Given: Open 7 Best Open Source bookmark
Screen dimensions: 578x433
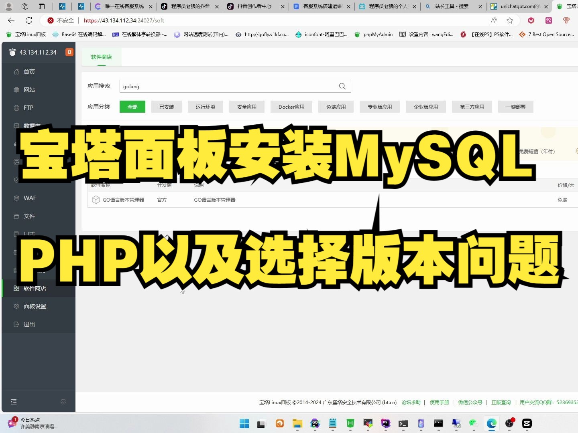Looking at the screenshot, I should click(547, 34).
